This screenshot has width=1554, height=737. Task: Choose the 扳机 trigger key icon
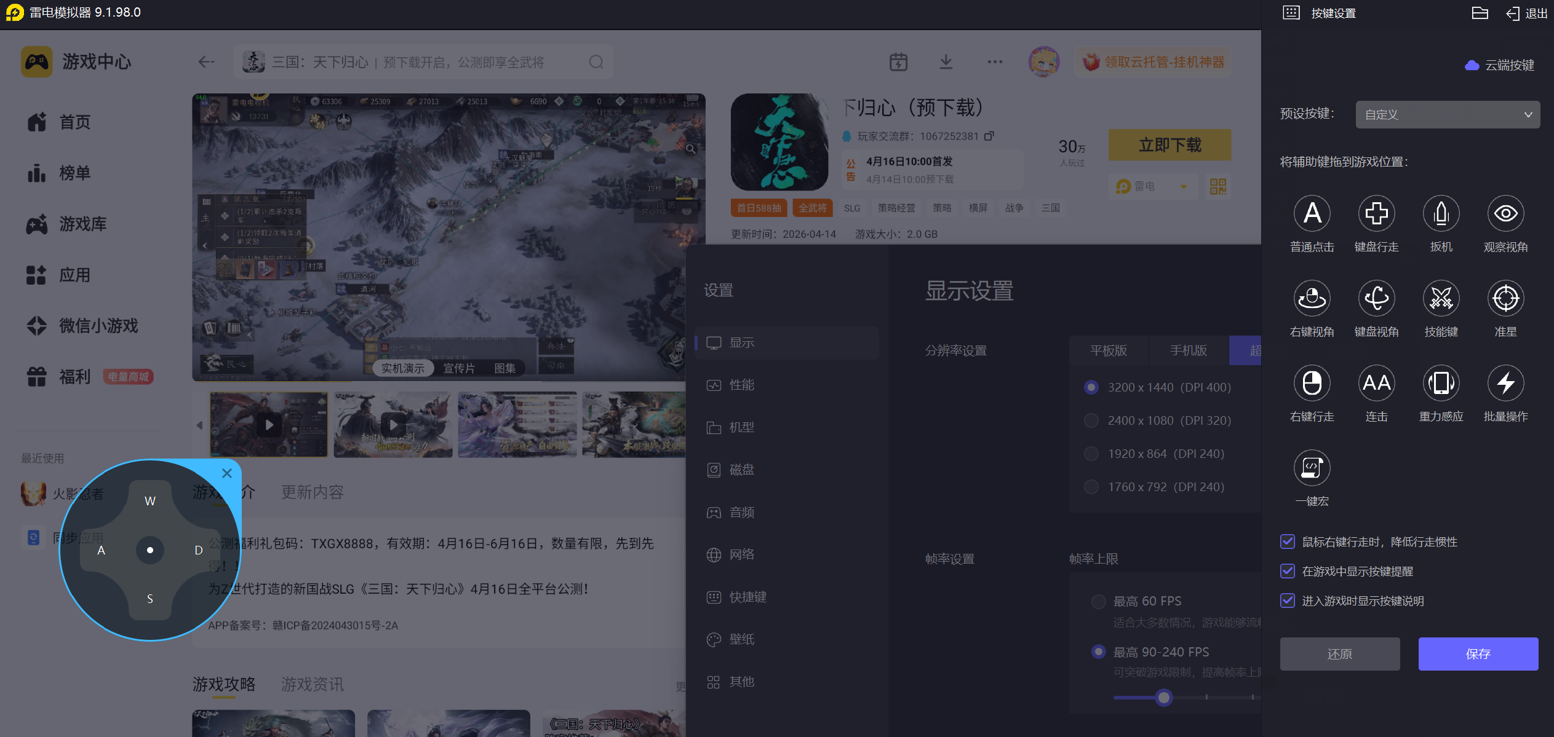1441,214
